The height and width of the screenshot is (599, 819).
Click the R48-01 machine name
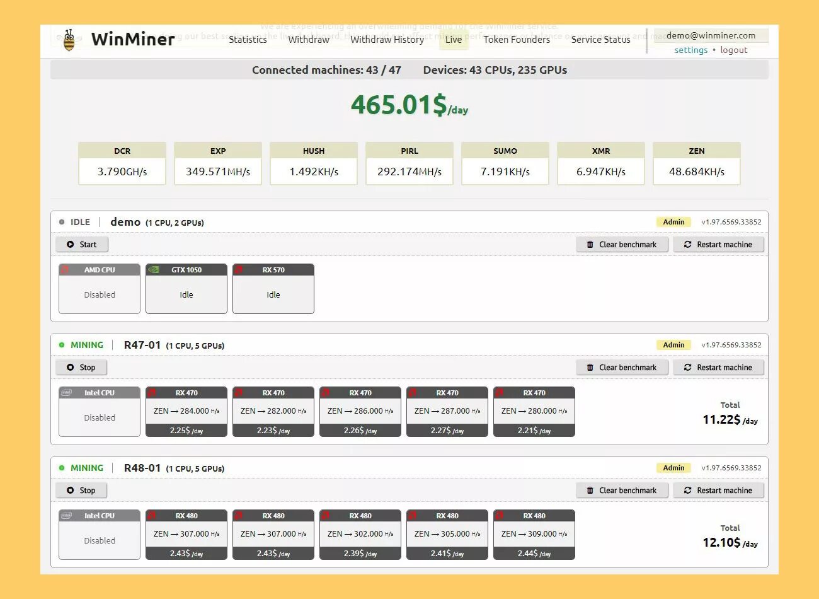click(x=142, y=468)
